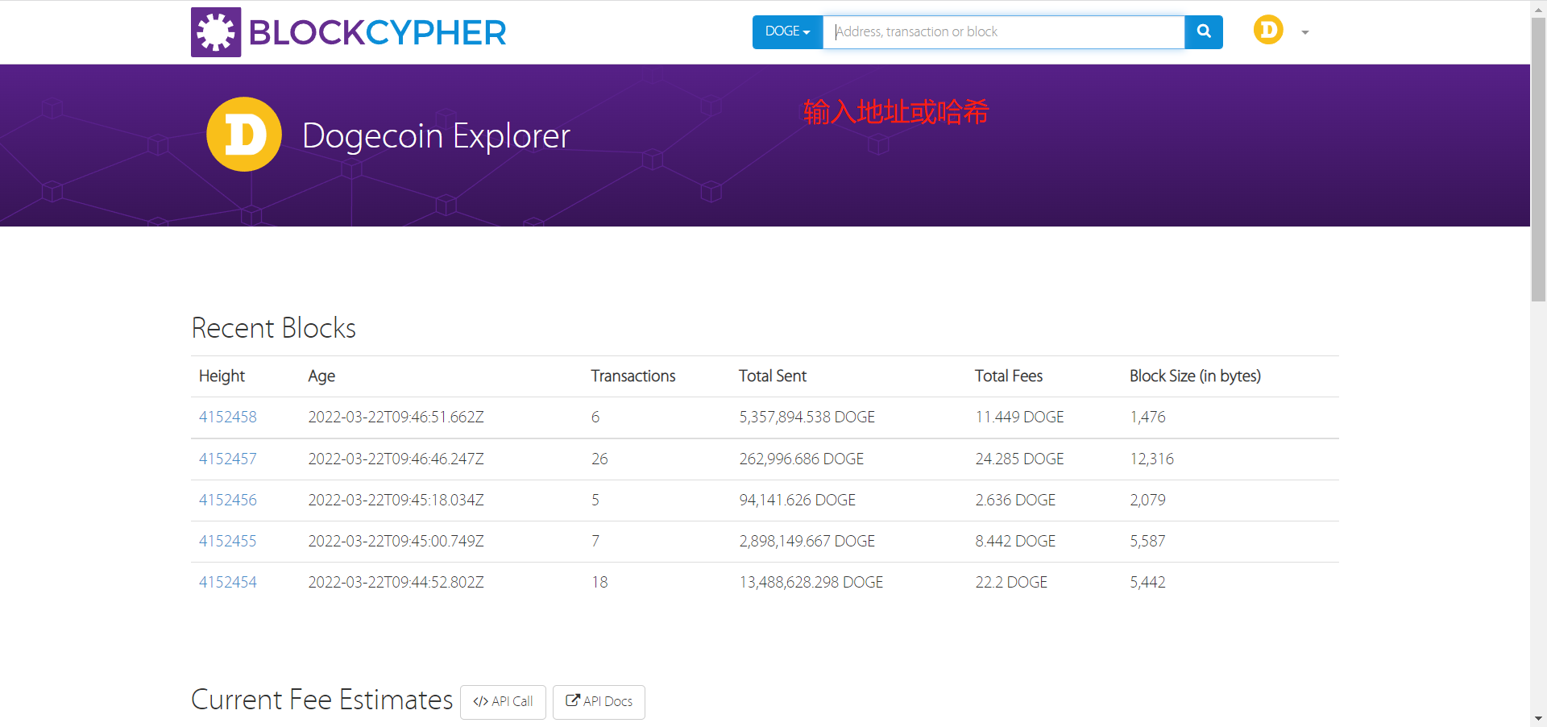The width and height of the screenshot is (1547, 727).
Task: Focus the address, transaction or block field
Action: tap(1003, 32)
